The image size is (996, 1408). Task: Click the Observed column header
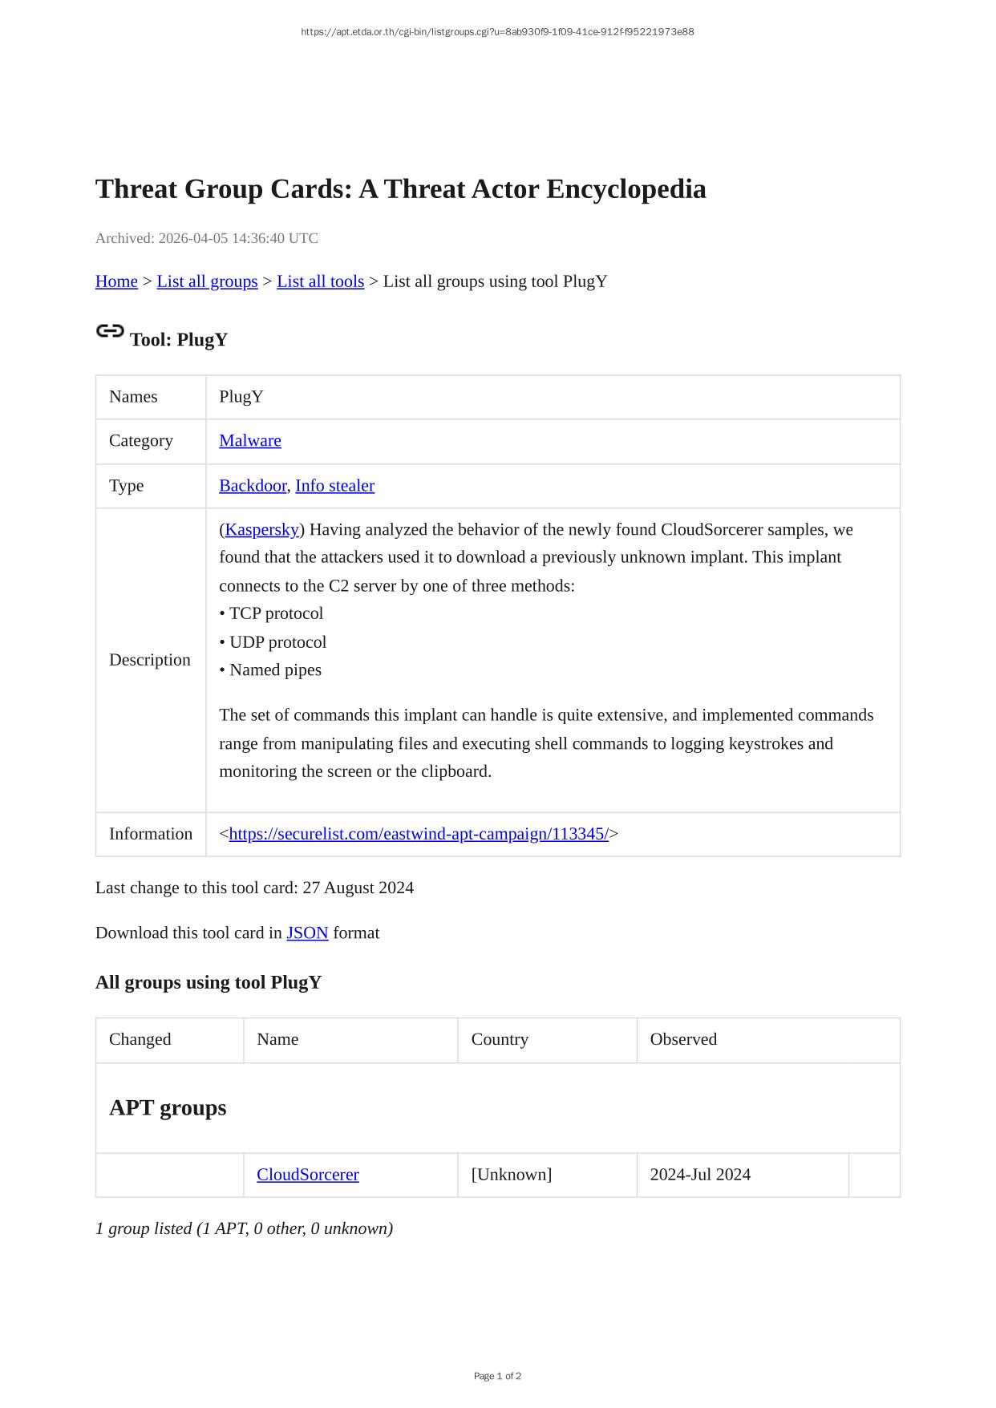pos(683,1039)
